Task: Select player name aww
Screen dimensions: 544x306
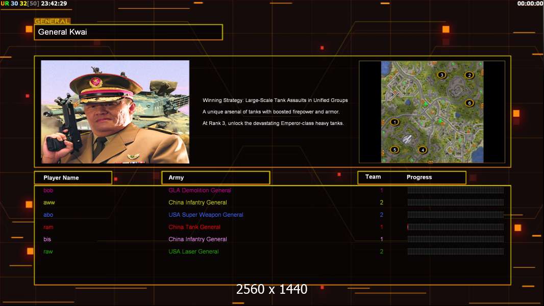Action: (x=49, y=202)
